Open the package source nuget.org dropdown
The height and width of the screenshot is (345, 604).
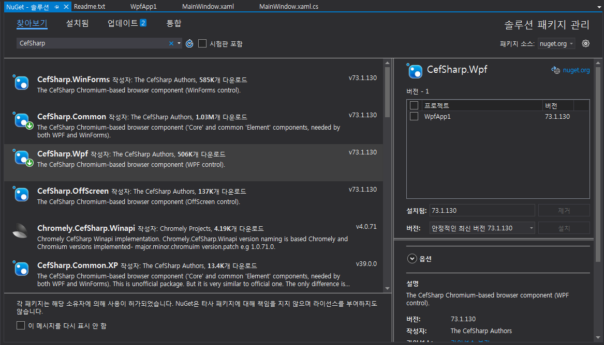tap(556, 44)
